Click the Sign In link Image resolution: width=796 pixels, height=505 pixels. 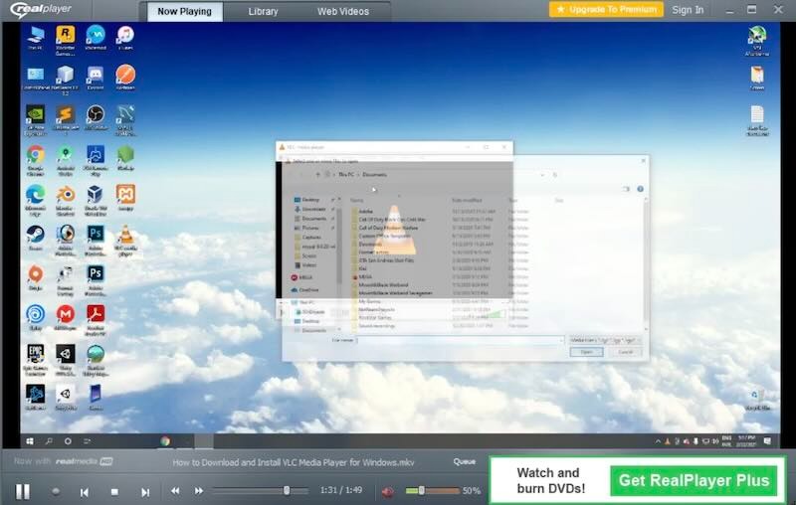click(688, 10)
